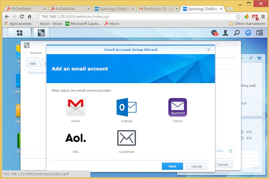
Task: Open the Aplicaciones bookmarks shortcut
Action: click(x=18, y=24)
